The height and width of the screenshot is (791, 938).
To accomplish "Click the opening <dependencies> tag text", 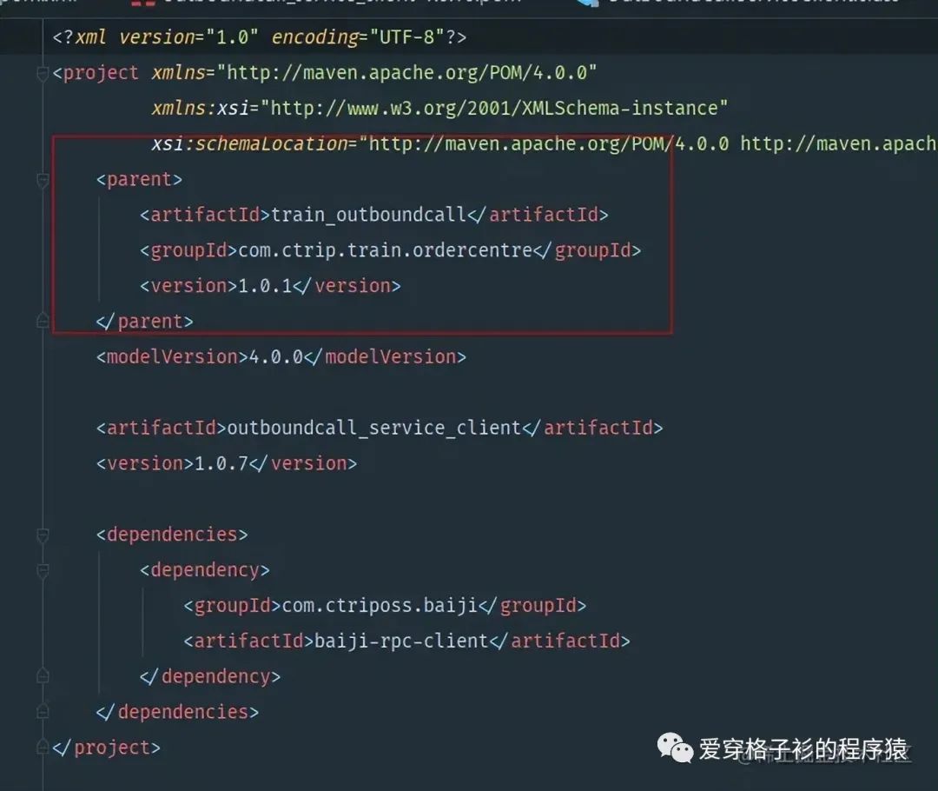I will click(172, 534).
